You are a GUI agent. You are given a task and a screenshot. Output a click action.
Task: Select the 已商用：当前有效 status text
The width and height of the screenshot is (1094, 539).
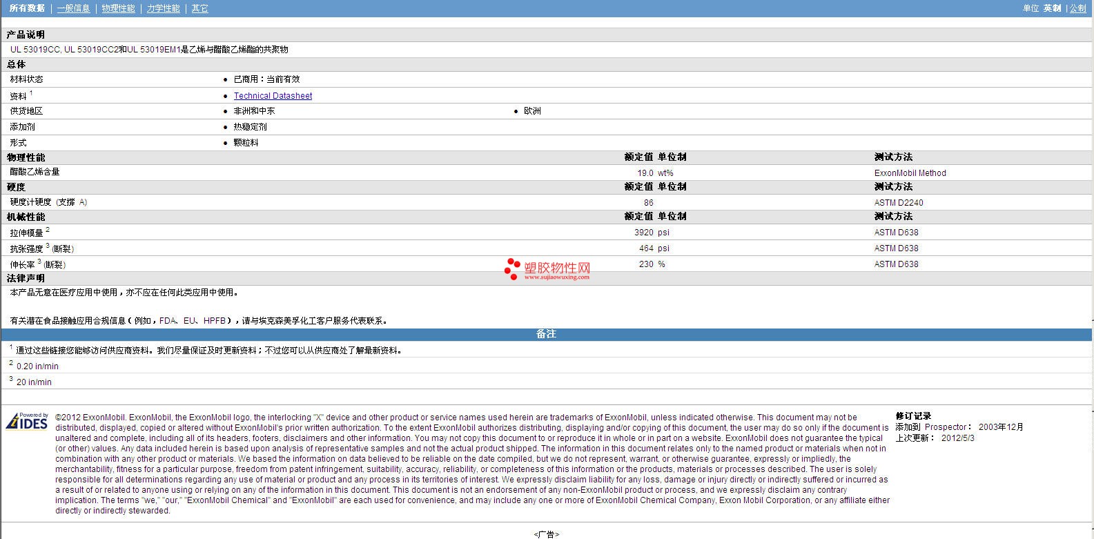coord(267,79)
